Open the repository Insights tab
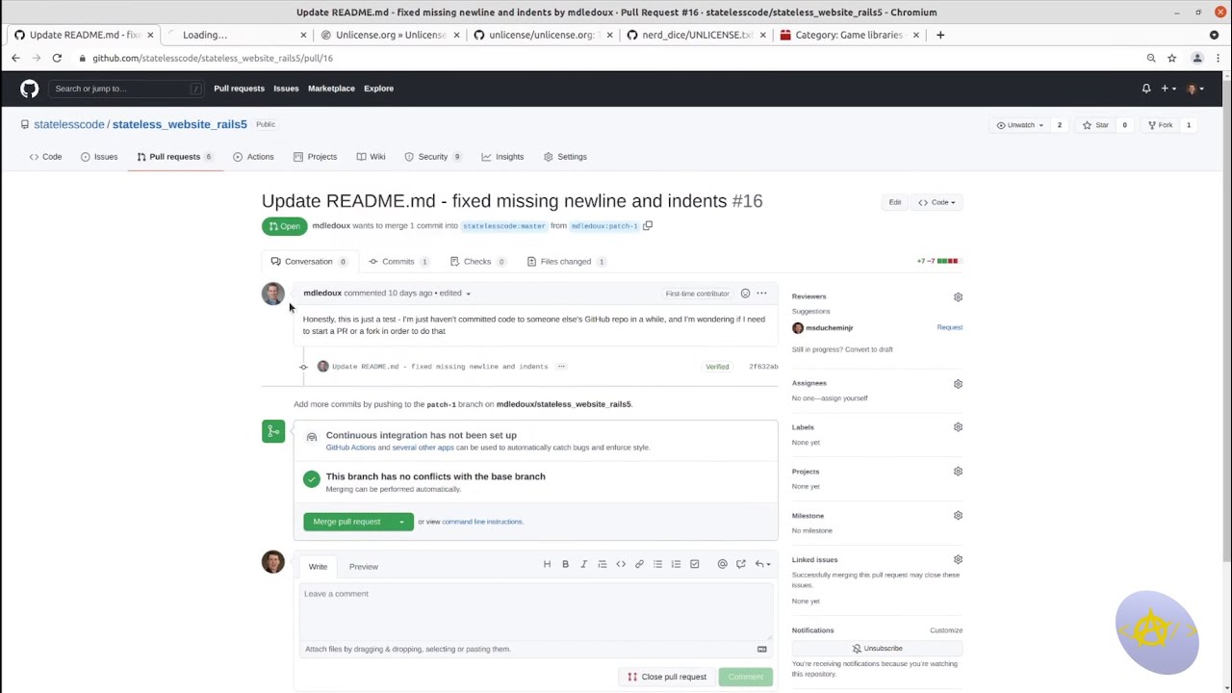The height and width of the screenshot is (693, 1232). 502,157
